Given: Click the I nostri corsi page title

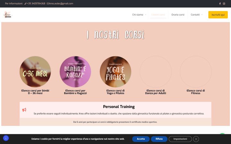Looking at the screenshot, I should [116, 35].
